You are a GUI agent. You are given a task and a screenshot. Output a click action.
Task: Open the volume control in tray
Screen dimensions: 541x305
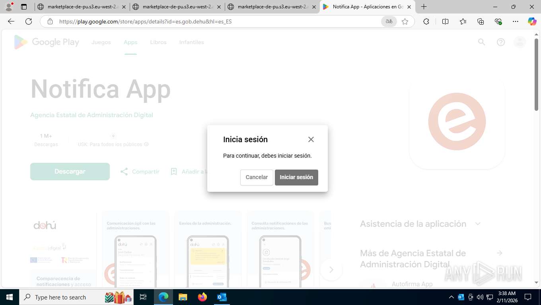point(480,297)
